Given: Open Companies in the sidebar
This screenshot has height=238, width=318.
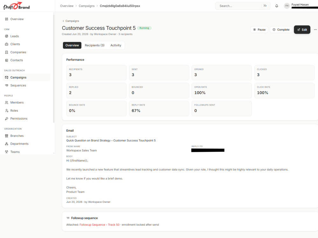Looking at the screenshot, I should coord(26,52).
